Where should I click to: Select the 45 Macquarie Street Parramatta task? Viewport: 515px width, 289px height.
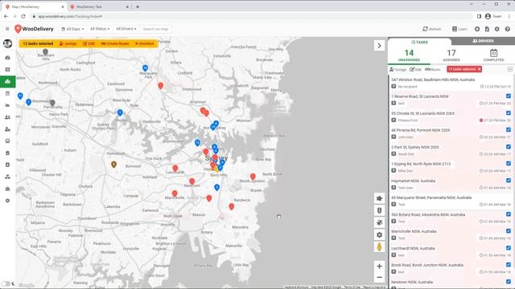(451, 201)
